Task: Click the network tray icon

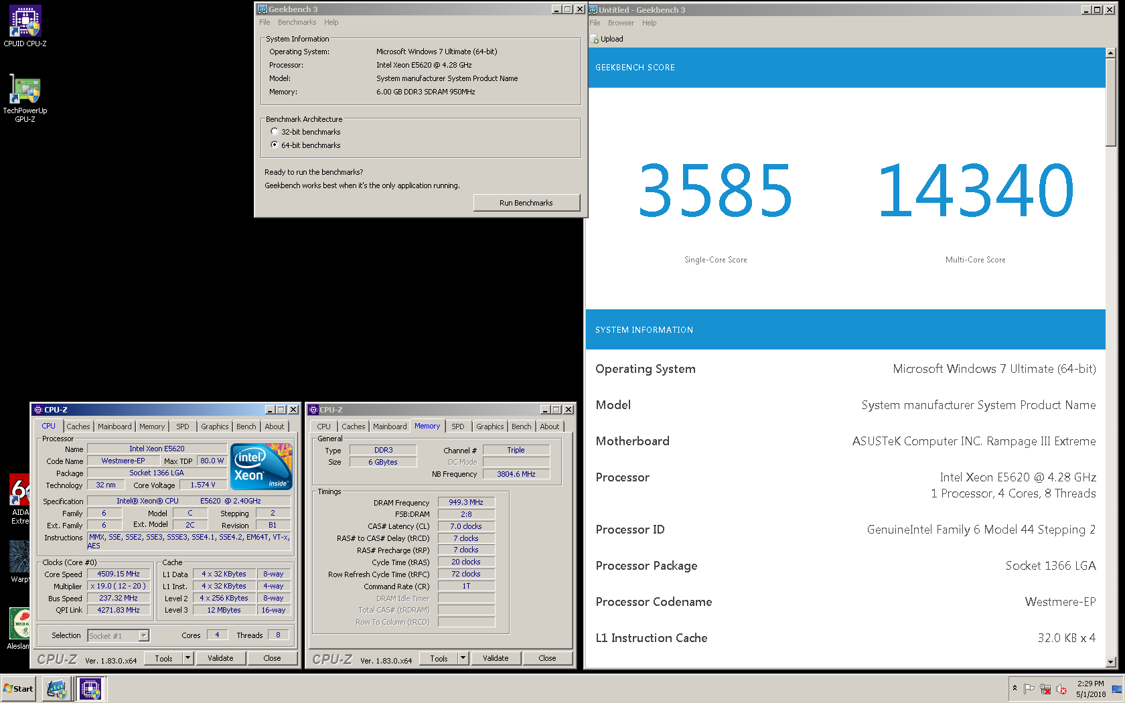Action: click(x=1045, y=689)
